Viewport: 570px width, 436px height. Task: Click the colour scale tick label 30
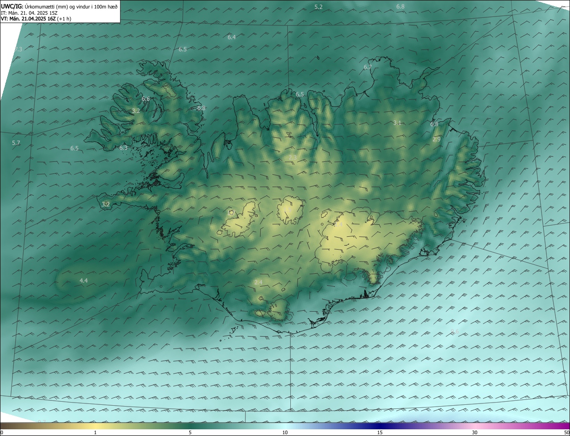pyautogui.click(x=475, y=432)
